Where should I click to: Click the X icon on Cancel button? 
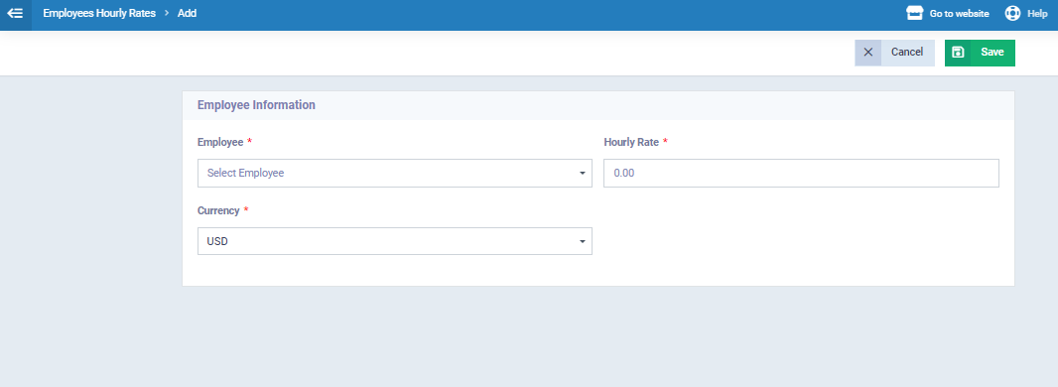868,53
